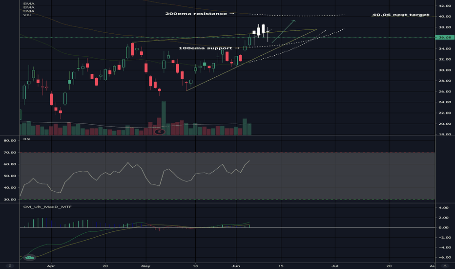Screen dimensions: 455x269
Task: Click the '18' date axis label
Action: tap(195, 266)
